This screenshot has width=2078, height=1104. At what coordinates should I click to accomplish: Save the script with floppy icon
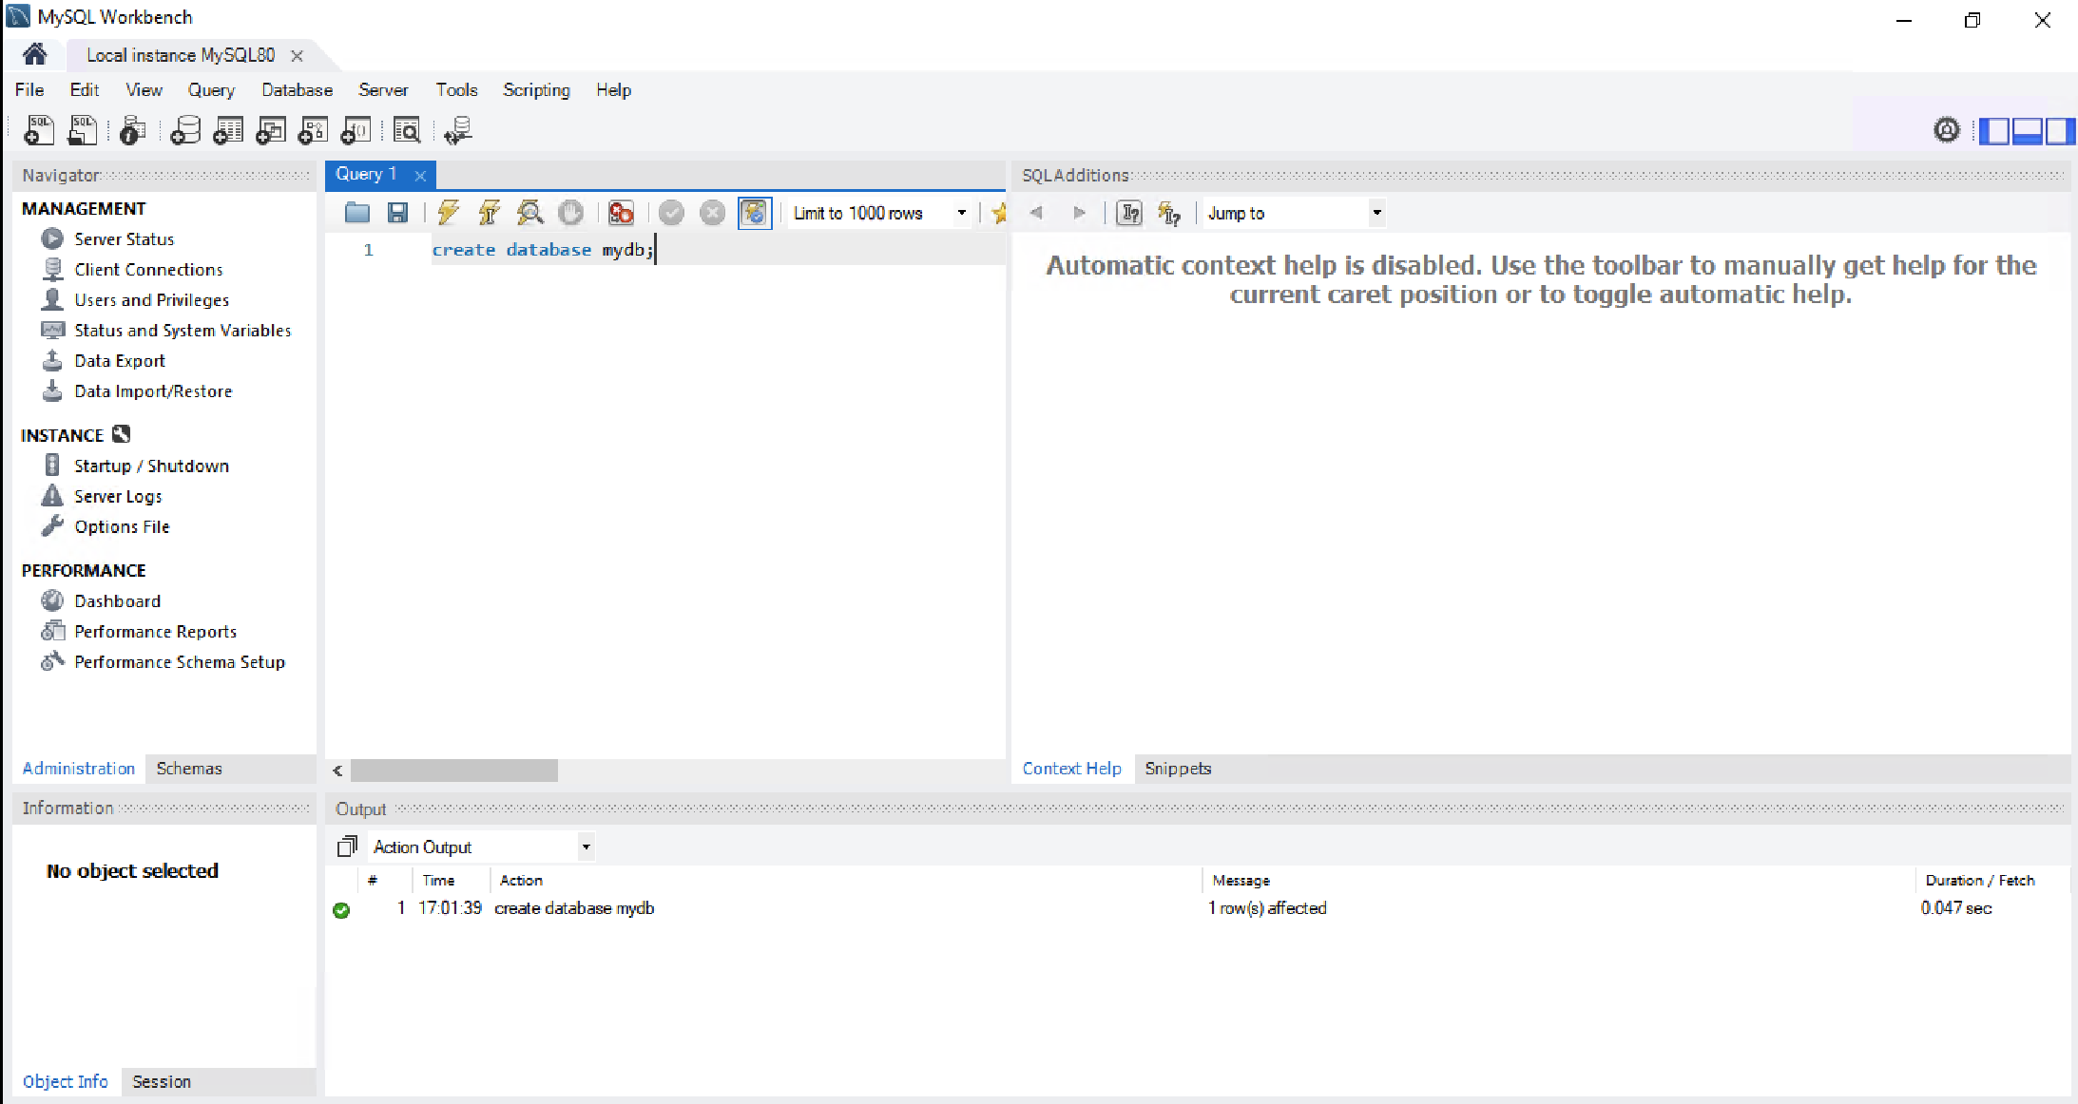pyautogui.click(x=398, y=213)
